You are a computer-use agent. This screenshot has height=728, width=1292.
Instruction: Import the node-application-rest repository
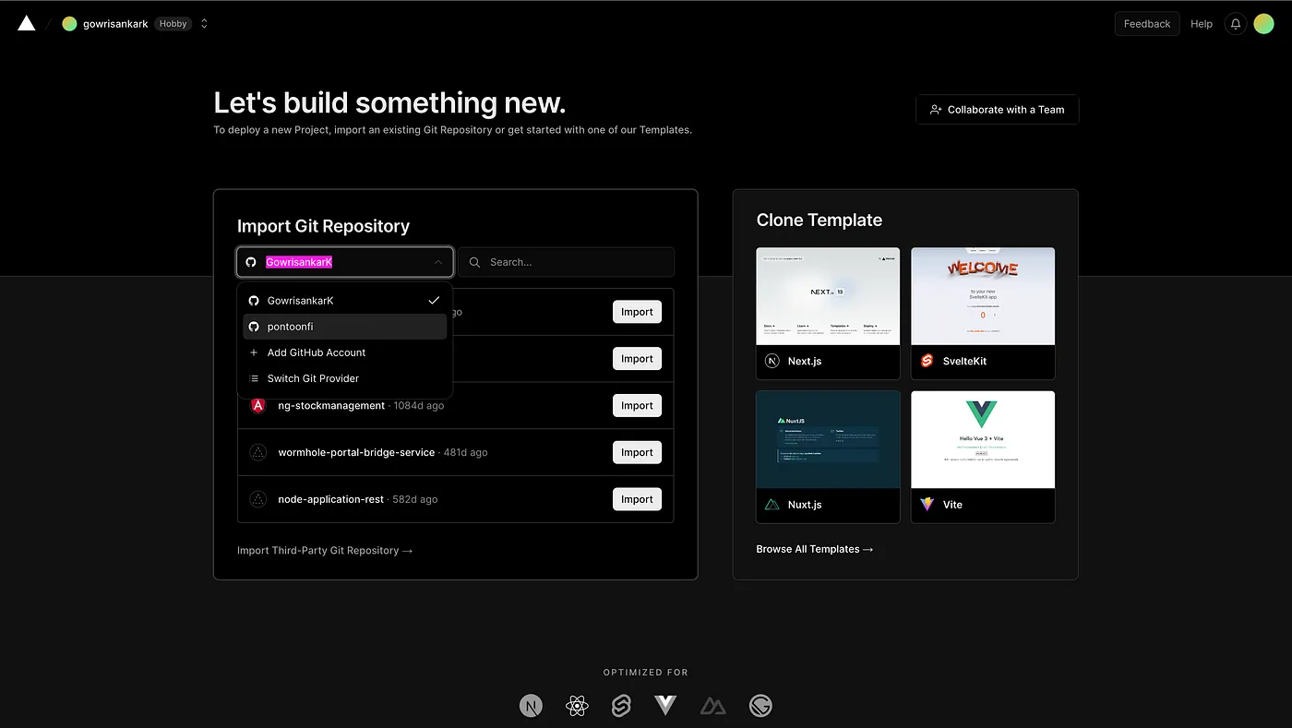pyautogui.click(x=637, y=499)
